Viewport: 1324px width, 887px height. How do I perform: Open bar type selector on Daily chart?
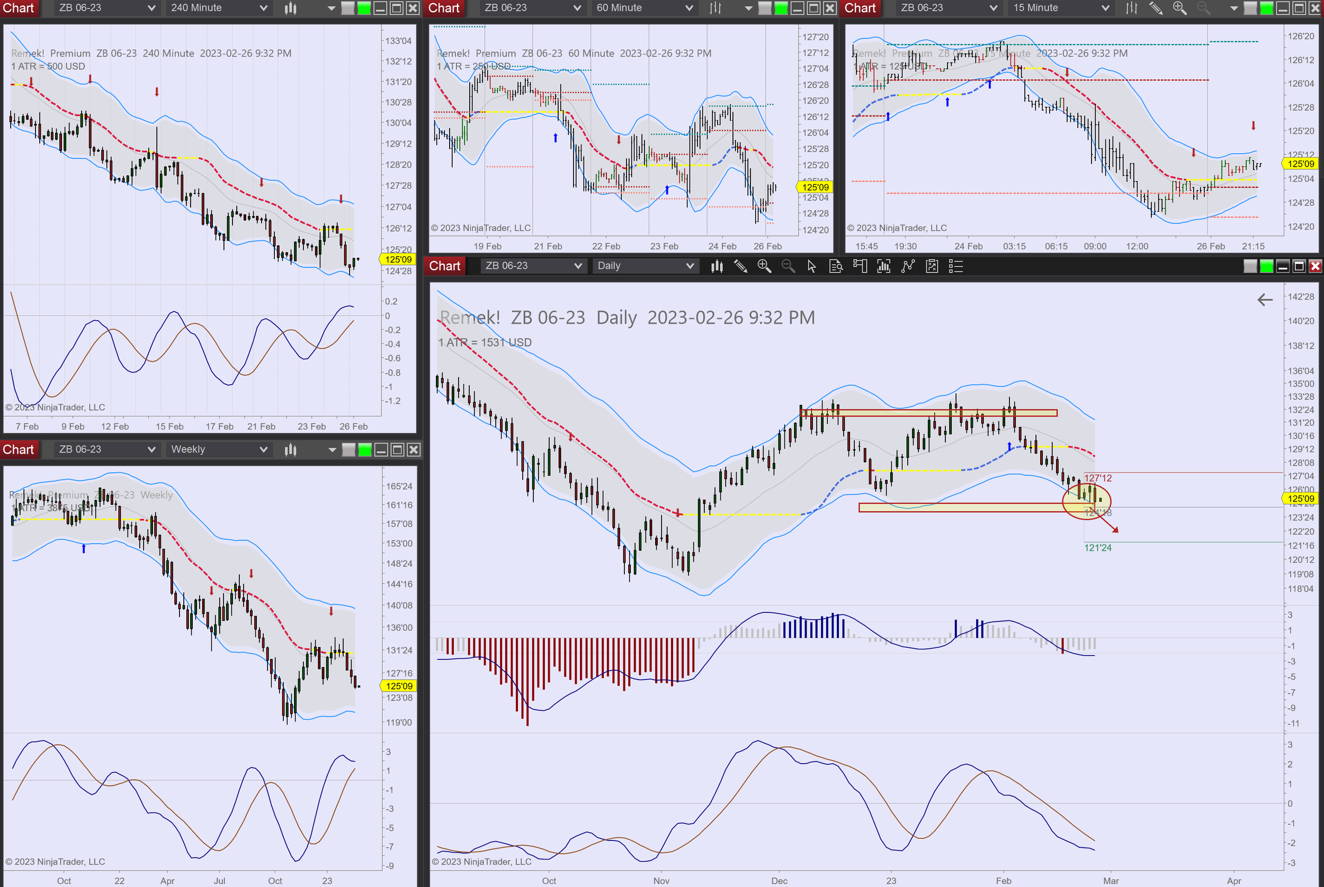click(x=717, y=266)
